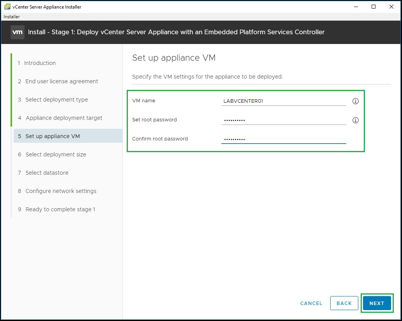Click the Confirm root password field

pyautogui.click(x=283, y=139)
